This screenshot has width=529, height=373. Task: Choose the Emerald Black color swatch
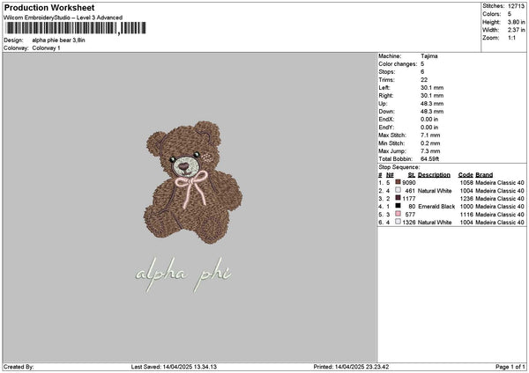399,206
